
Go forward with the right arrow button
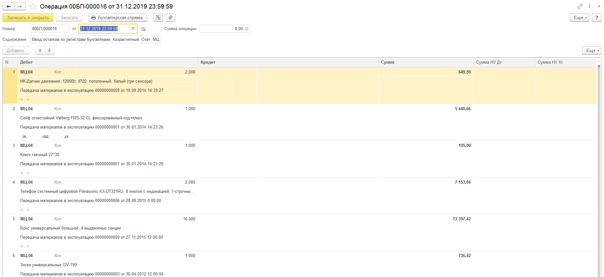click(x=20, y=6)
